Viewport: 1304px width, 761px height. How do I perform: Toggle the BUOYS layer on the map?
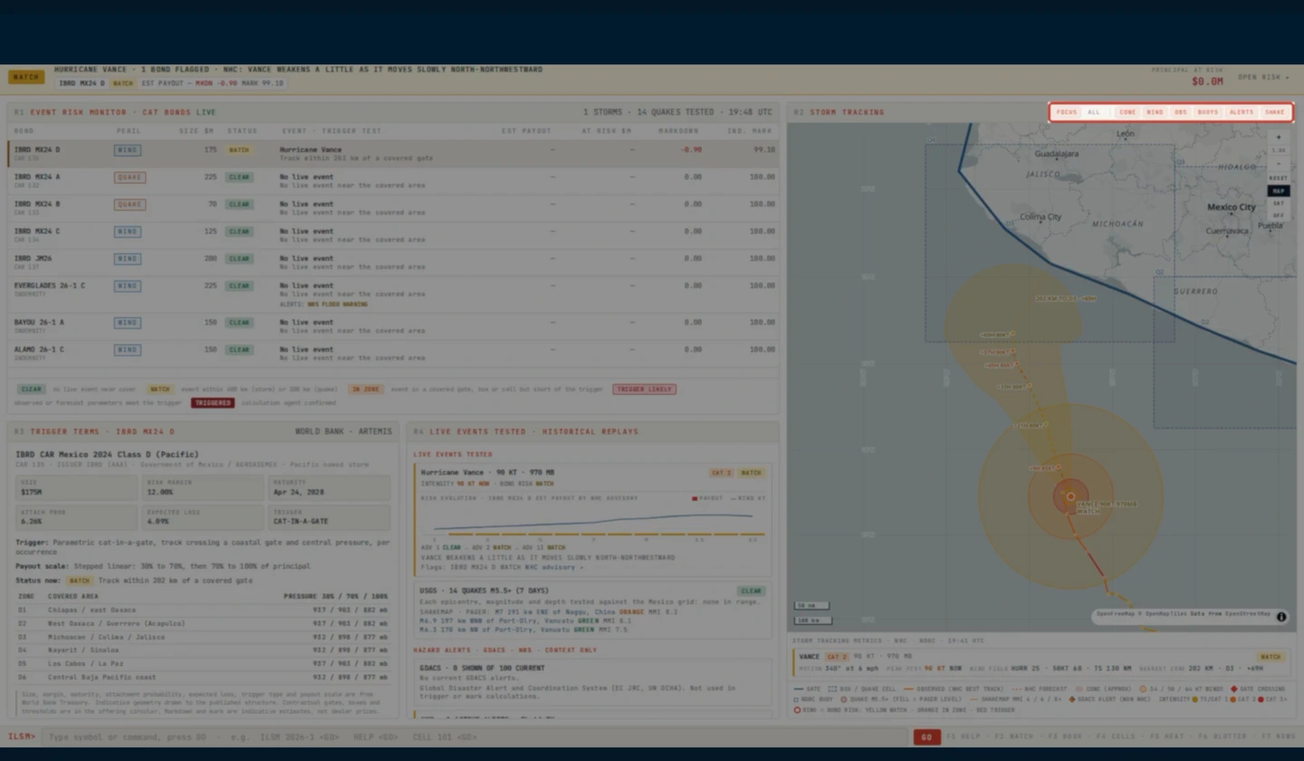(1208, 112)
